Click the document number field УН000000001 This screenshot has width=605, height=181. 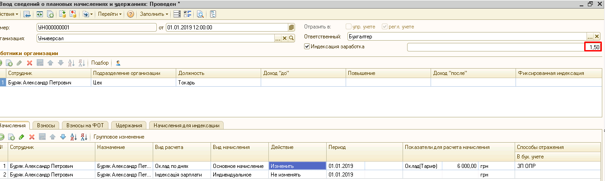96,27
